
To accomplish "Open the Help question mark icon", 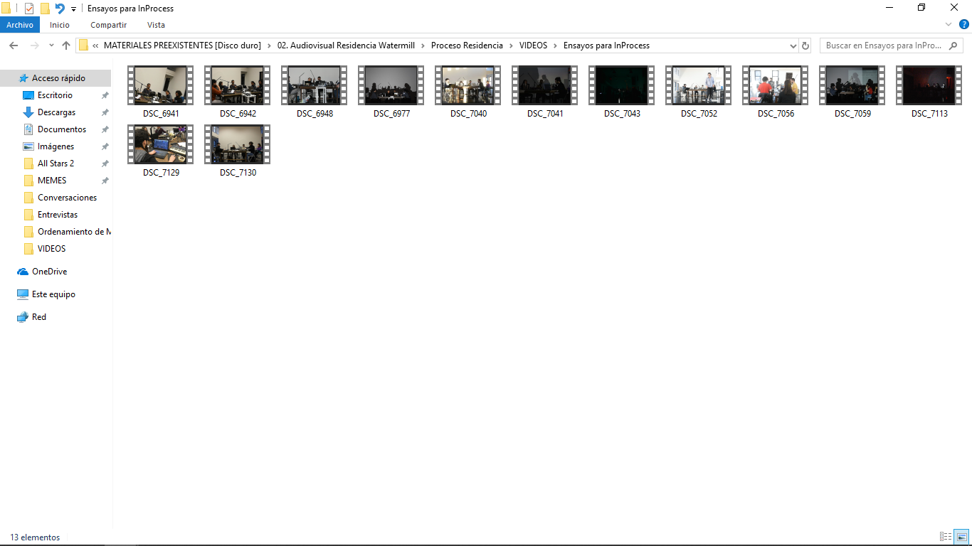I will (964, 24).
